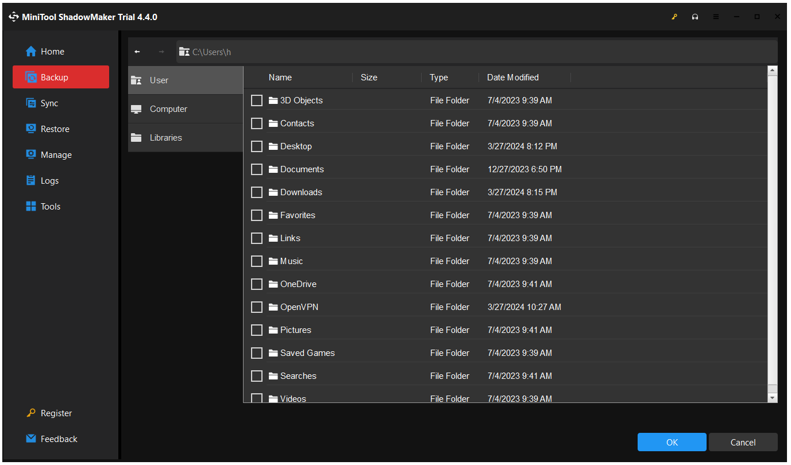Image resolution: width=791 pixels, height=465 pixels.
Task: Click the headset support icon
Action: coord(695,17)
